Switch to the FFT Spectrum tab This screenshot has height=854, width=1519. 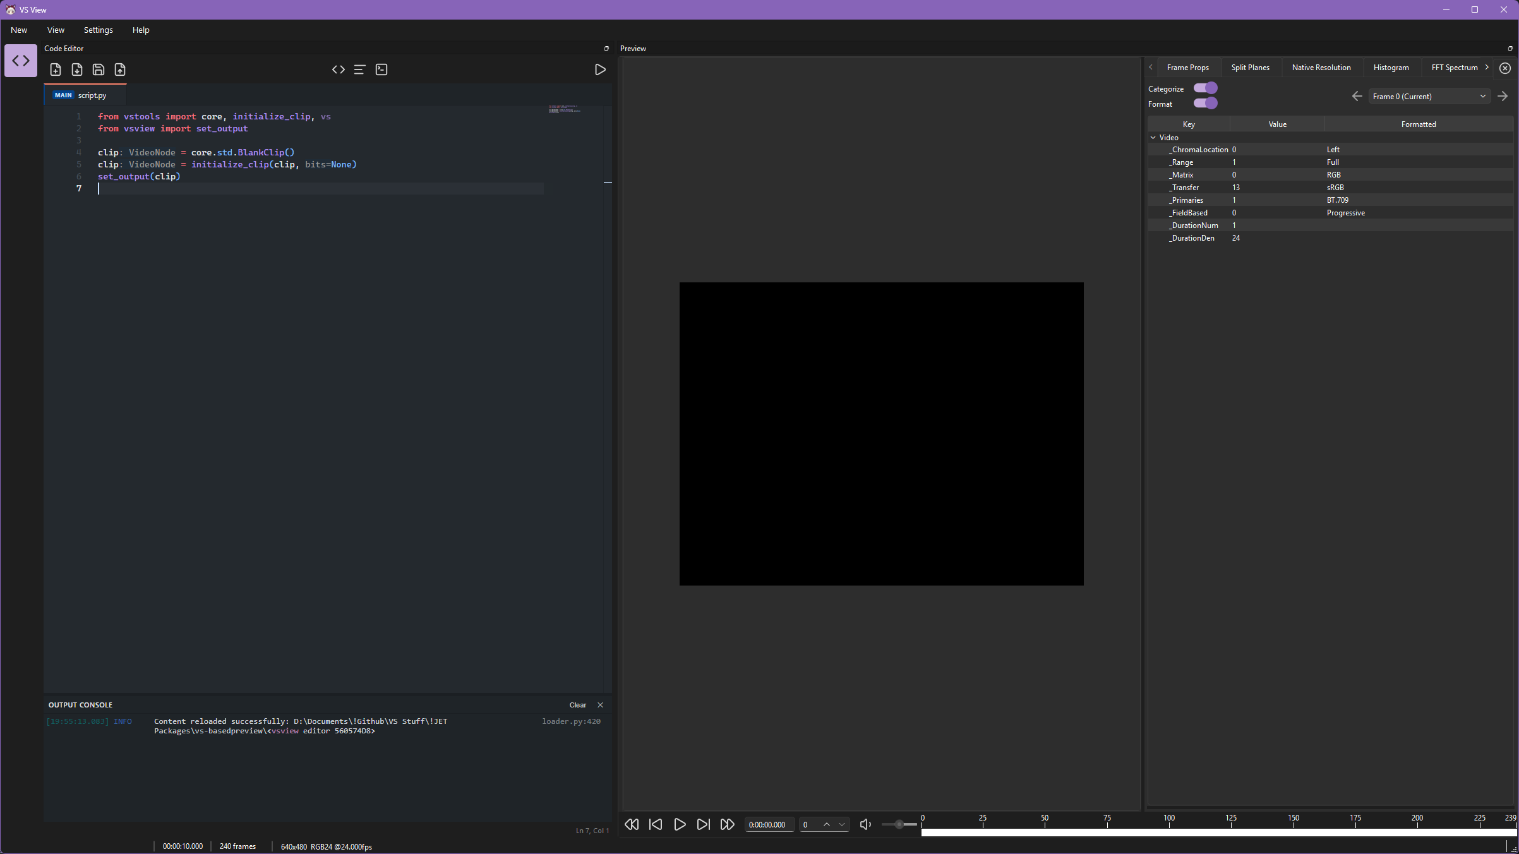[1455, 68]
